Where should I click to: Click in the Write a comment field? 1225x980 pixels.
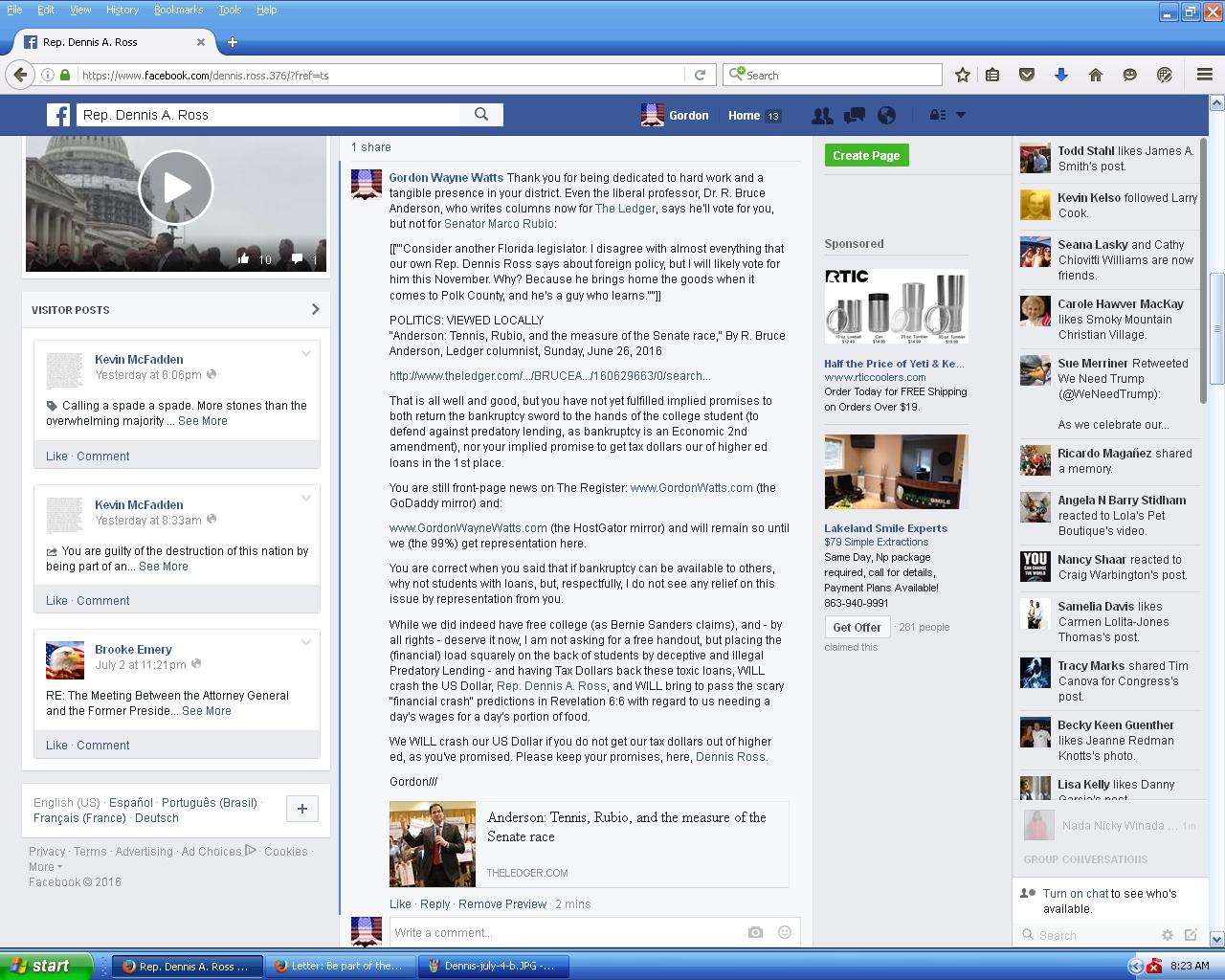tap(568, 932)
